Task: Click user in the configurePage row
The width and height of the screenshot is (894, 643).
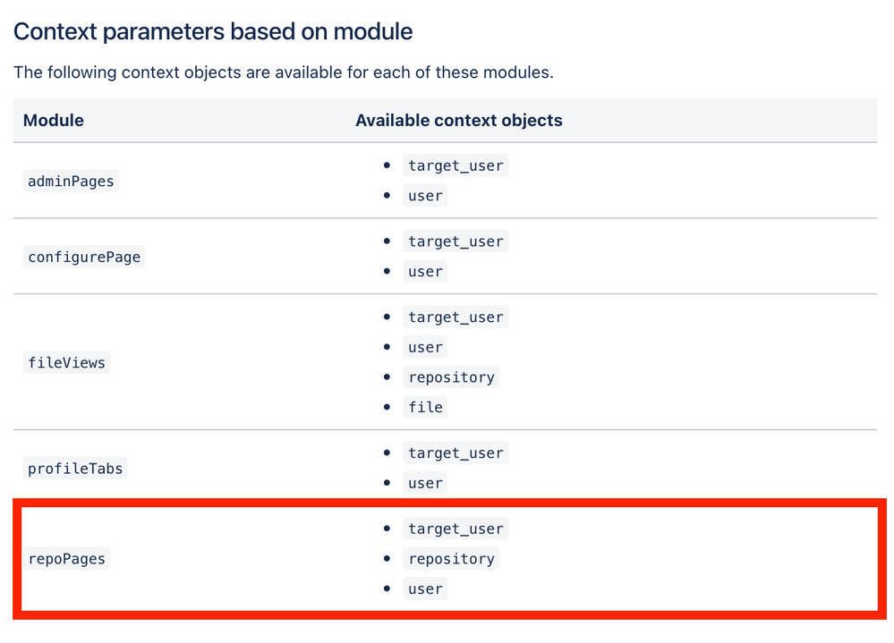Action: [425, 272]
